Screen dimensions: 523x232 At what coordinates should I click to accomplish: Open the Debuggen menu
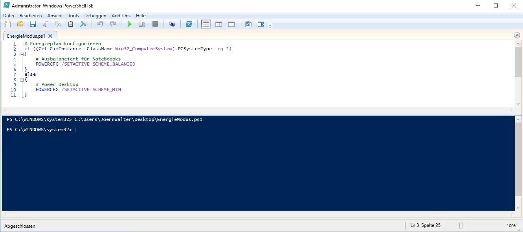[x=95, y=16]
